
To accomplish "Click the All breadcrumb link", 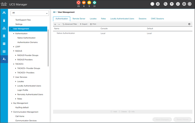I will pyautogui.click(x=54, y=12).
